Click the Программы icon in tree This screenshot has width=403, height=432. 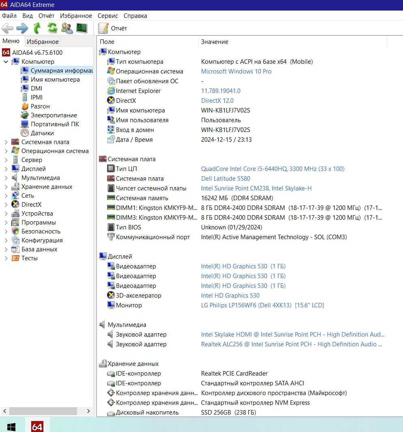click(x=15, y=222)
